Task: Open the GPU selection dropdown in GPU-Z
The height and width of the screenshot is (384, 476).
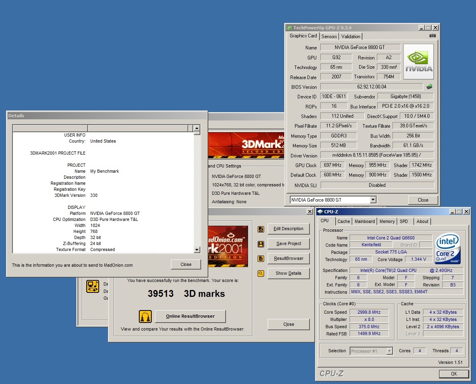Action: coord(373,200)
